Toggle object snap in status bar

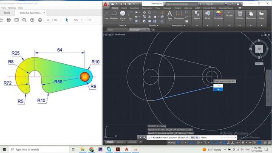(x=216, y=142)
